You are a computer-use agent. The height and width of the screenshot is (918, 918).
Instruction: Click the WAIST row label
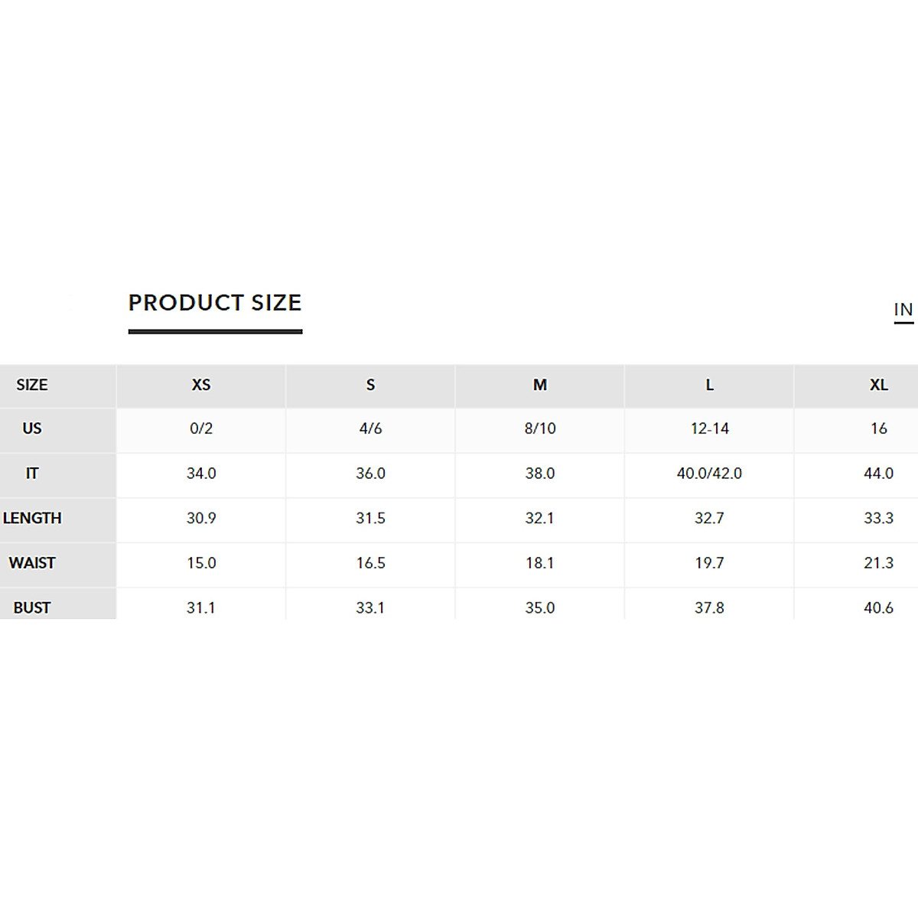pos(32,563)
